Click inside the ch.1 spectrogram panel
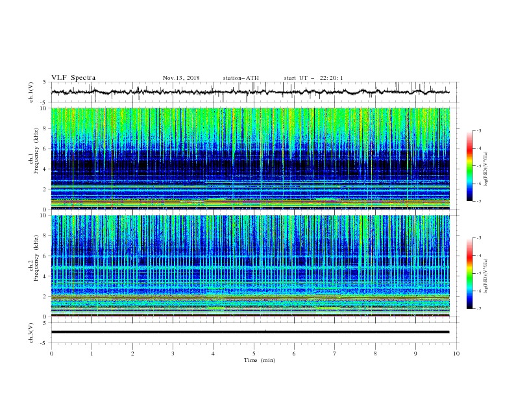Image resolution: width=514 pixels, height=397 pixels. tap(250, 158)
